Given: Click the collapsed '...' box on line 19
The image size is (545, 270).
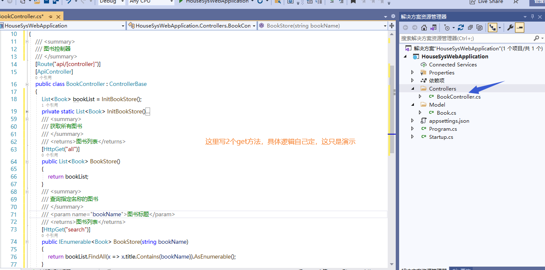Looking at the screenshot, I should tap(148, 112).
